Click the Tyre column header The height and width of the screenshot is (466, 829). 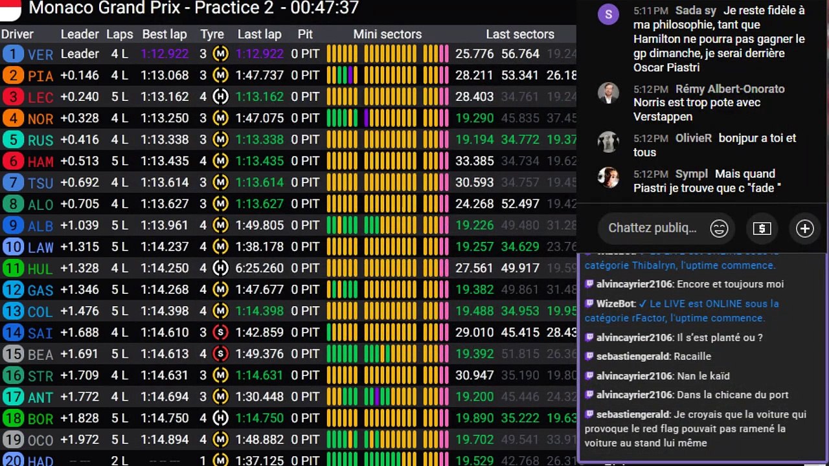(212, 35)
